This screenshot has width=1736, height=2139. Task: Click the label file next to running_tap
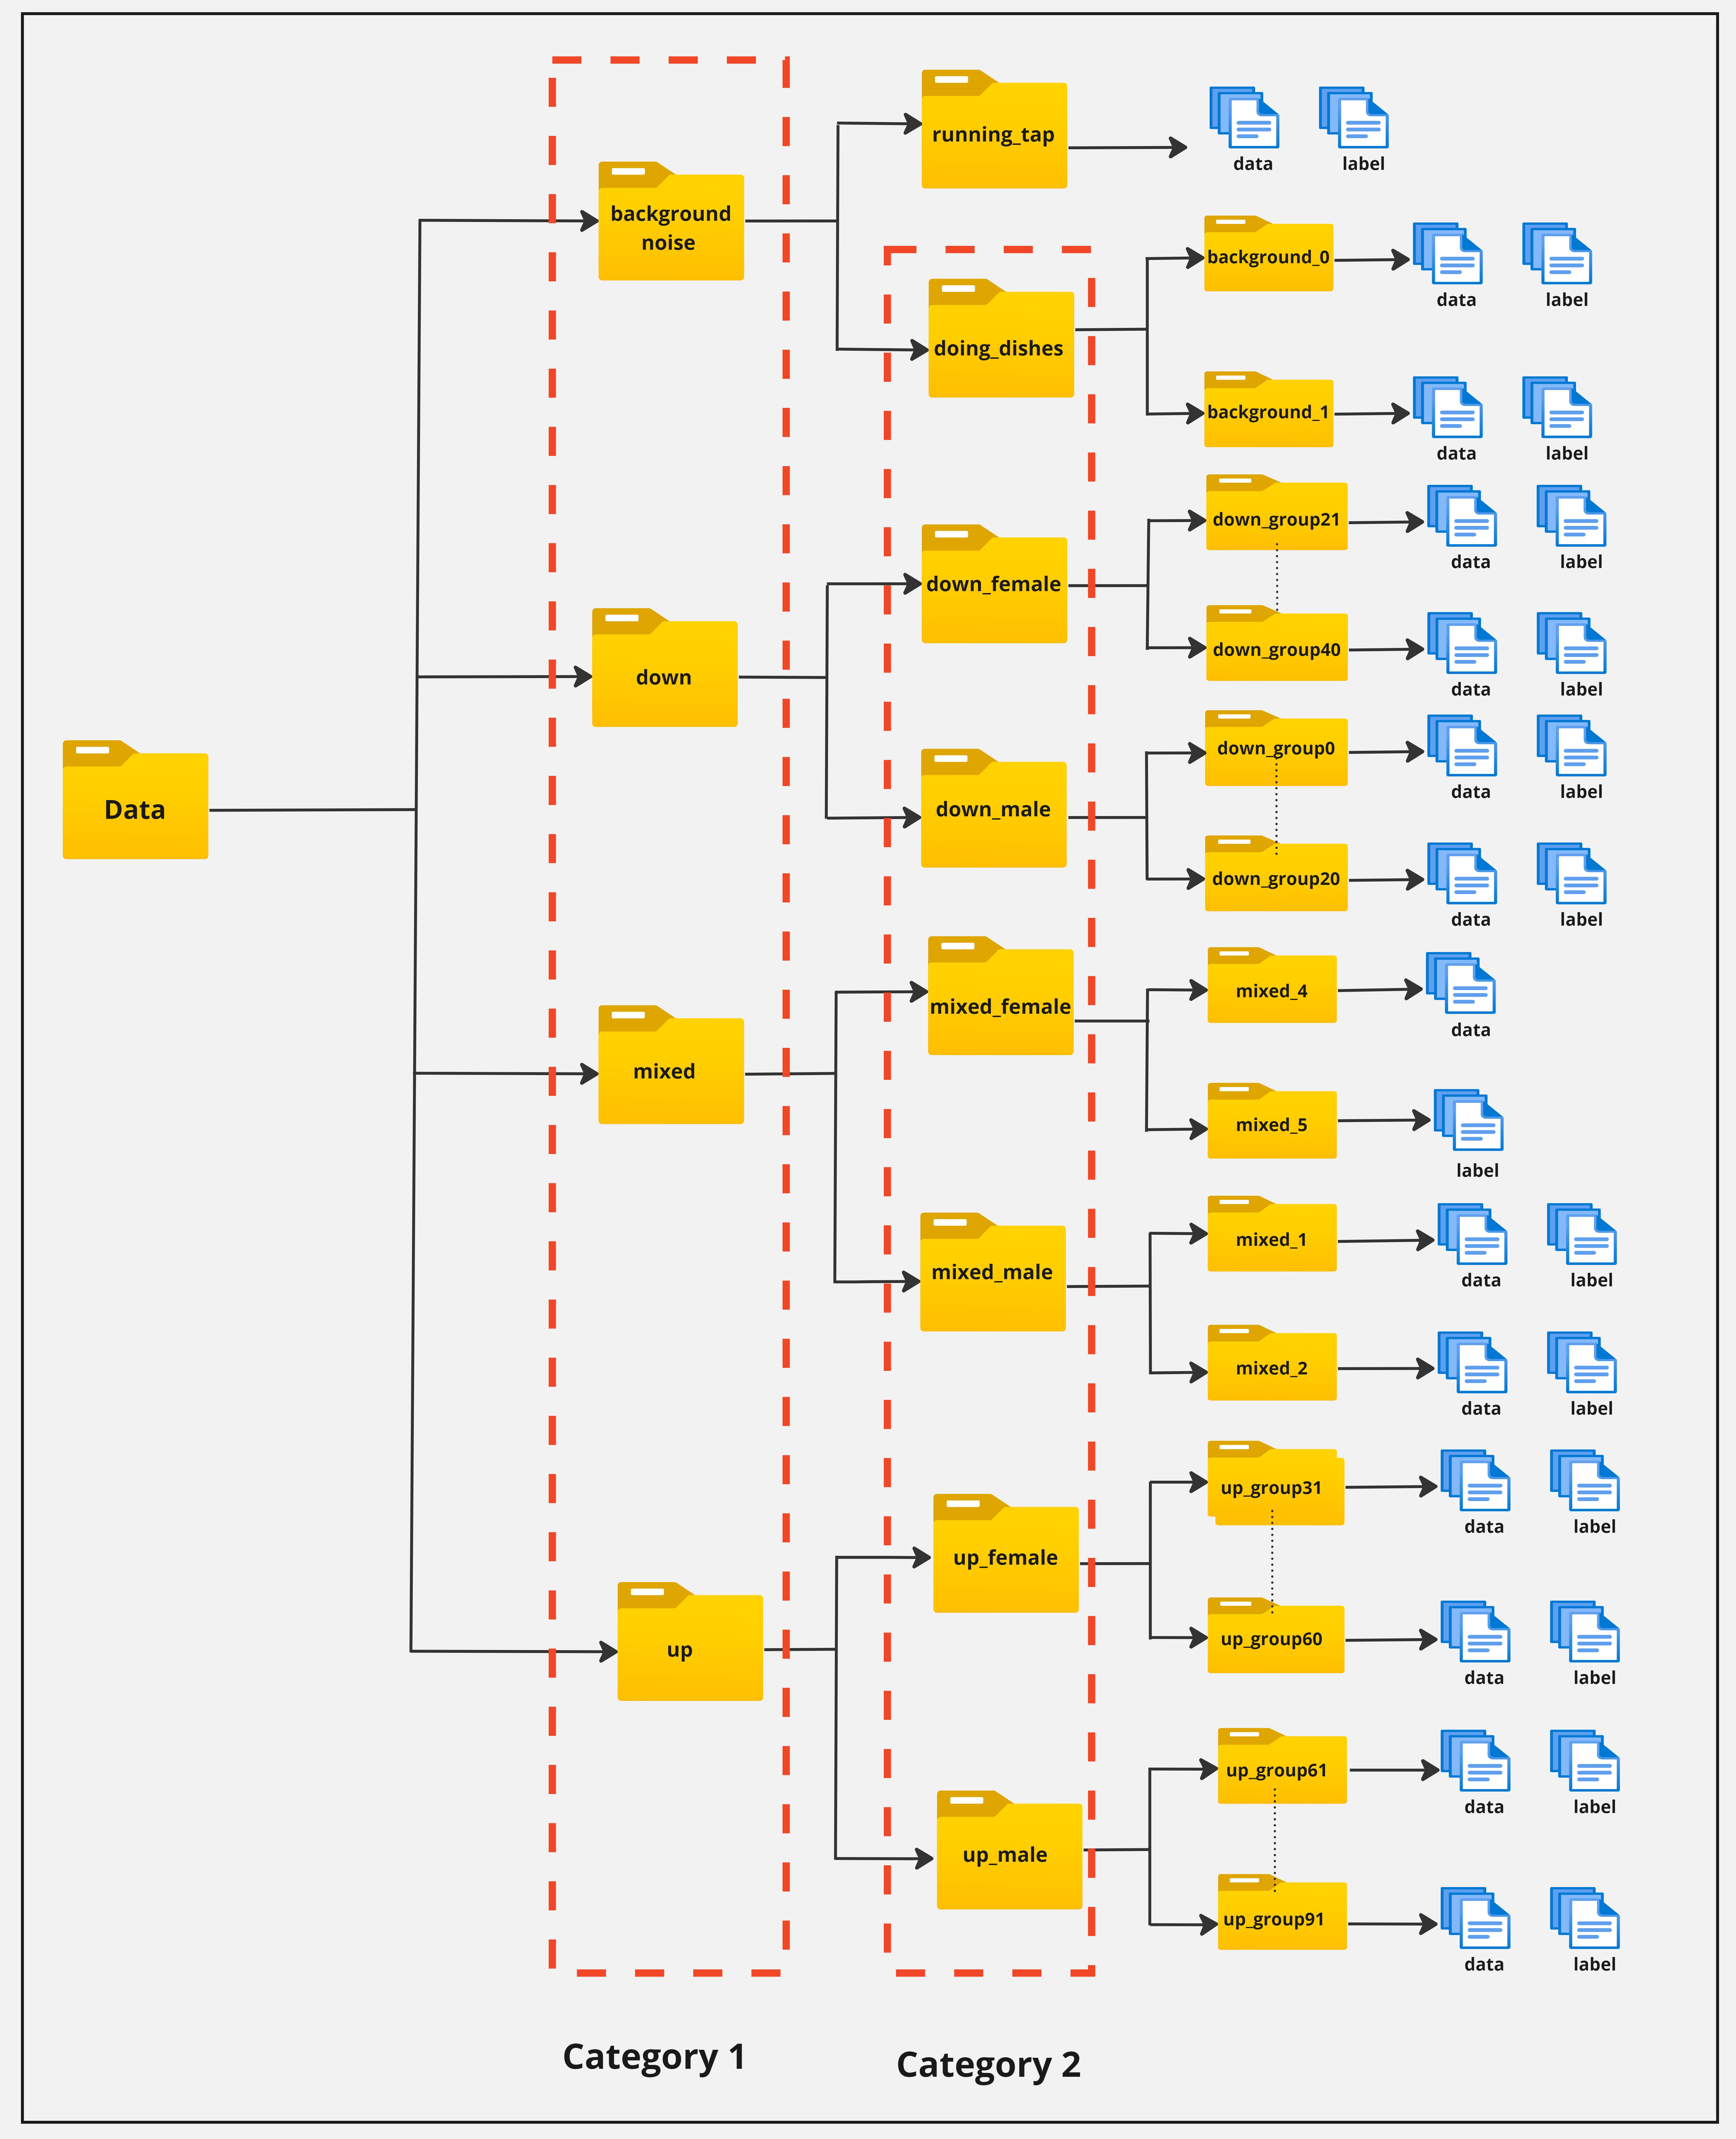(x=1354, y=118)
